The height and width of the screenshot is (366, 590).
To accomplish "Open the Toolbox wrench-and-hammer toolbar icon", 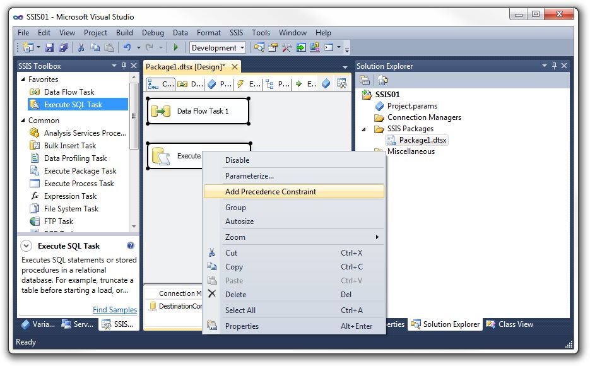I will pos(286,47).
